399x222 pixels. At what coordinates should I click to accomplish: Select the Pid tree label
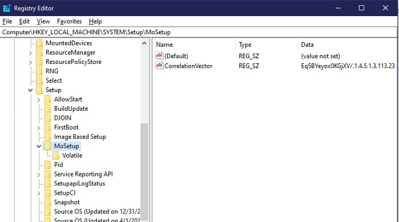(x=58, y=165)
